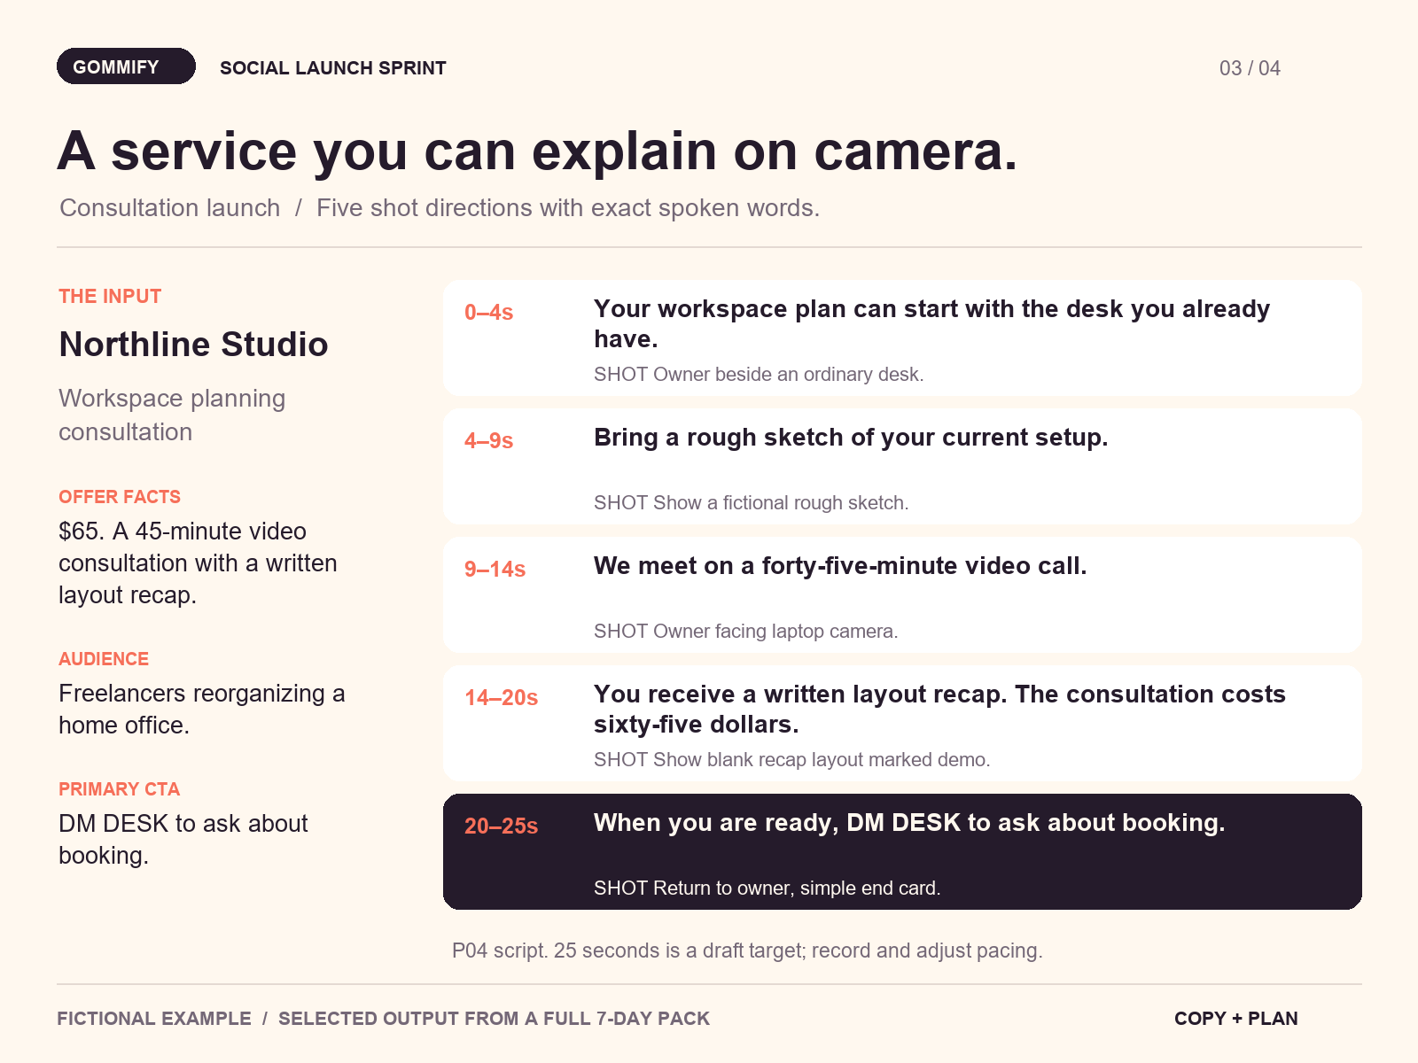Image resolution: width=1418 pixels, height=1063 pixels.
Task: Click 'SHOT Show blank recap layout marked demo.'
Action: pos(792,760)
